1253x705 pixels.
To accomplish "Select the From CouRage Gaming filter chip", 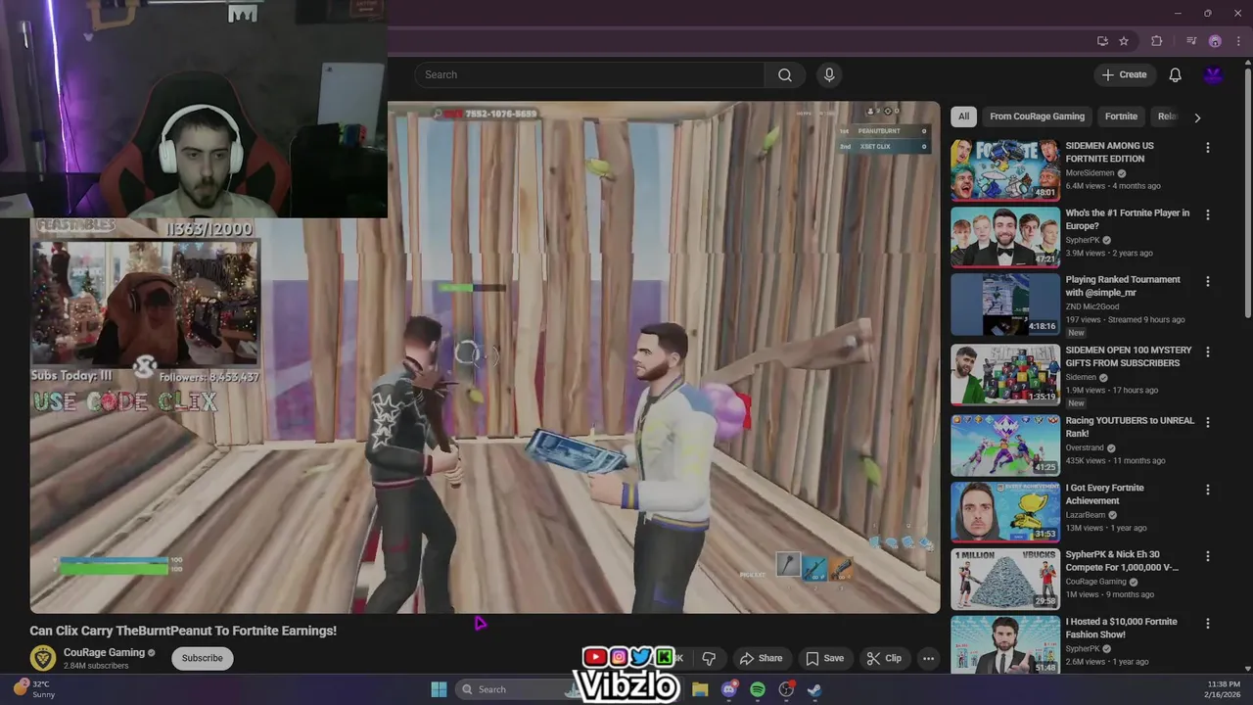I will coord(1037,117).
